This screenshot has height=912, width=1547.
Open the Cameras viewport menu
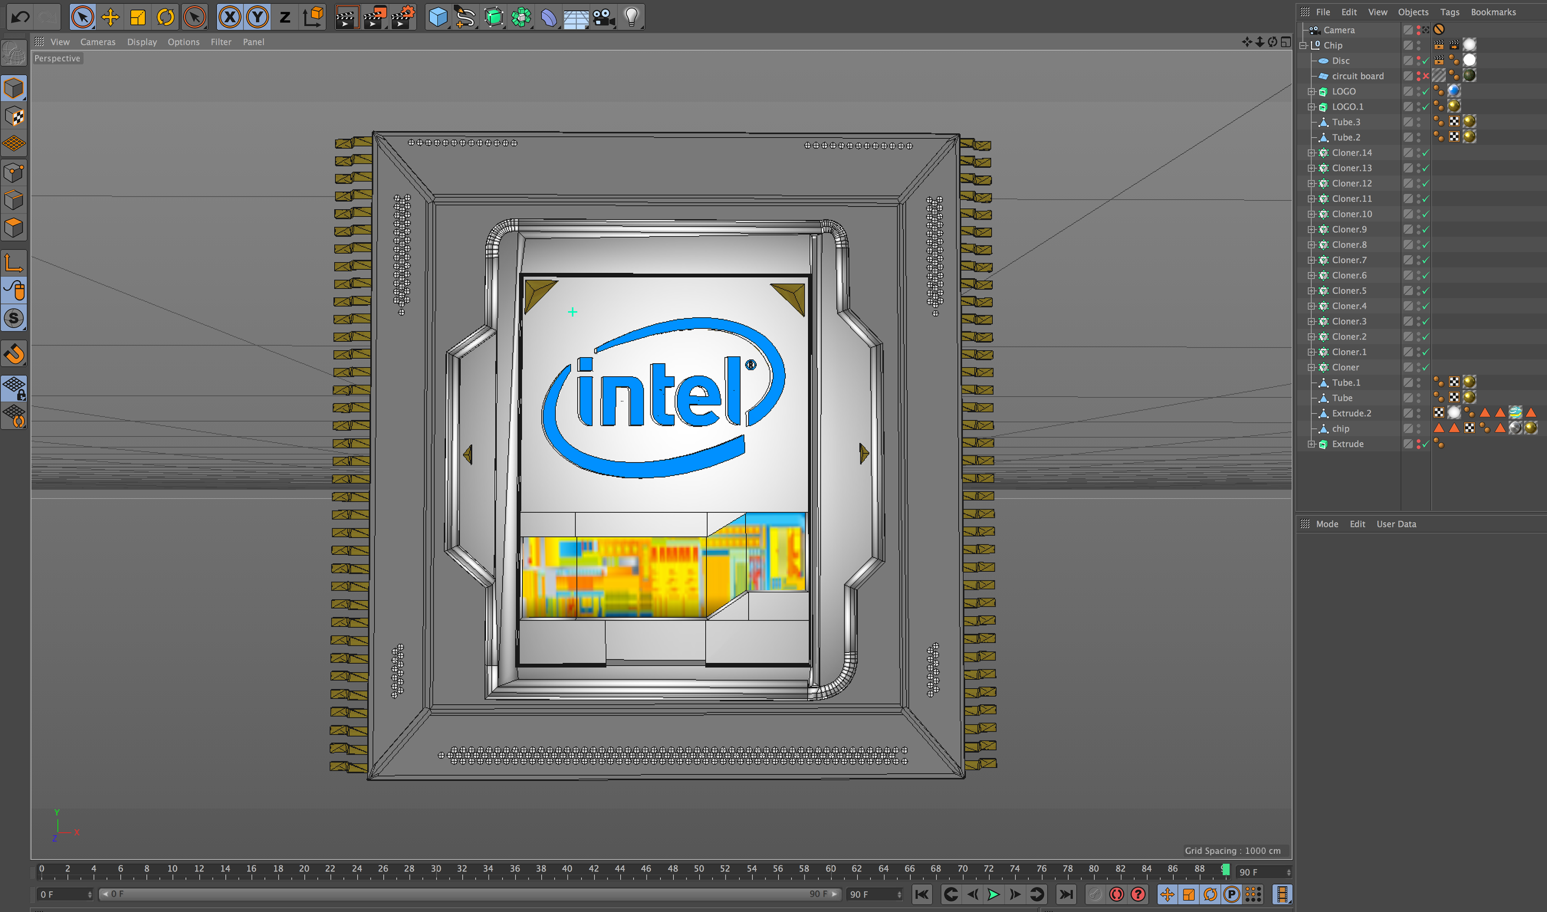point(98,42)
